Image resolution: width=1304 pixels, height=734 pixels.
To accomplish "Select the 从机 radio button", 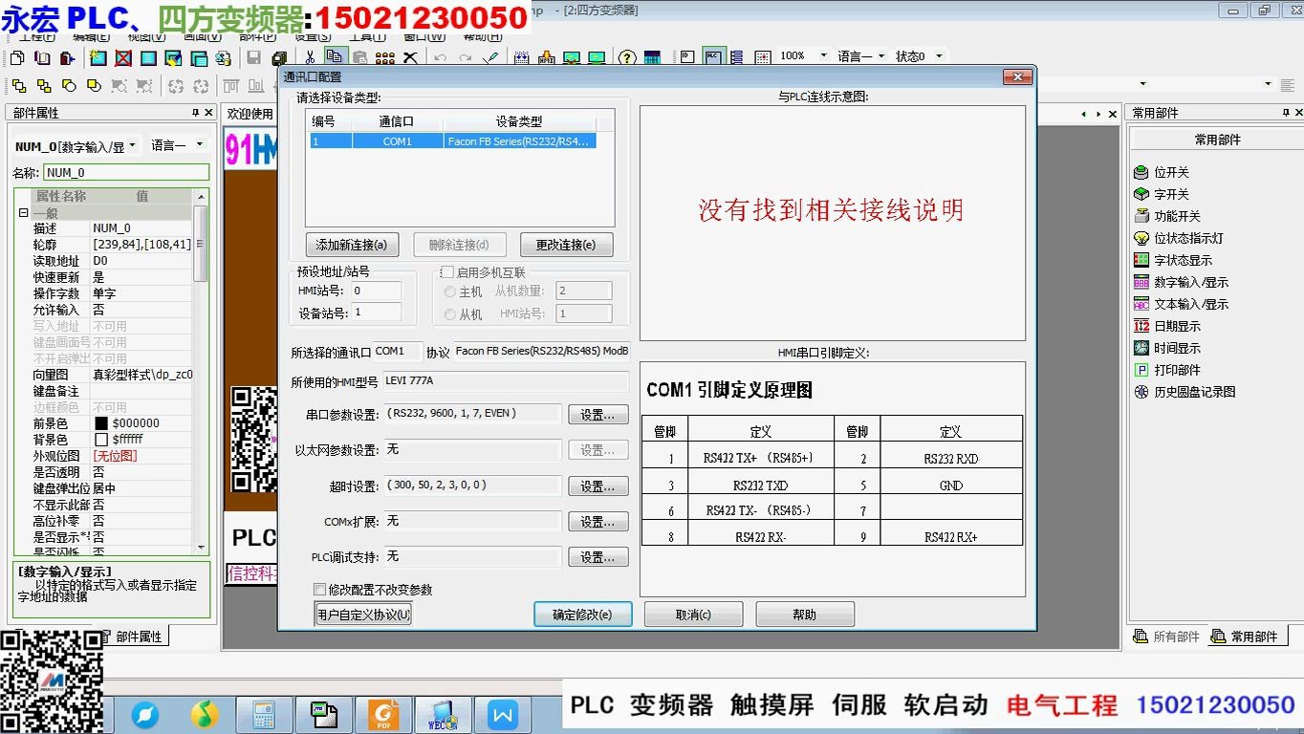I will pos(450,313).
